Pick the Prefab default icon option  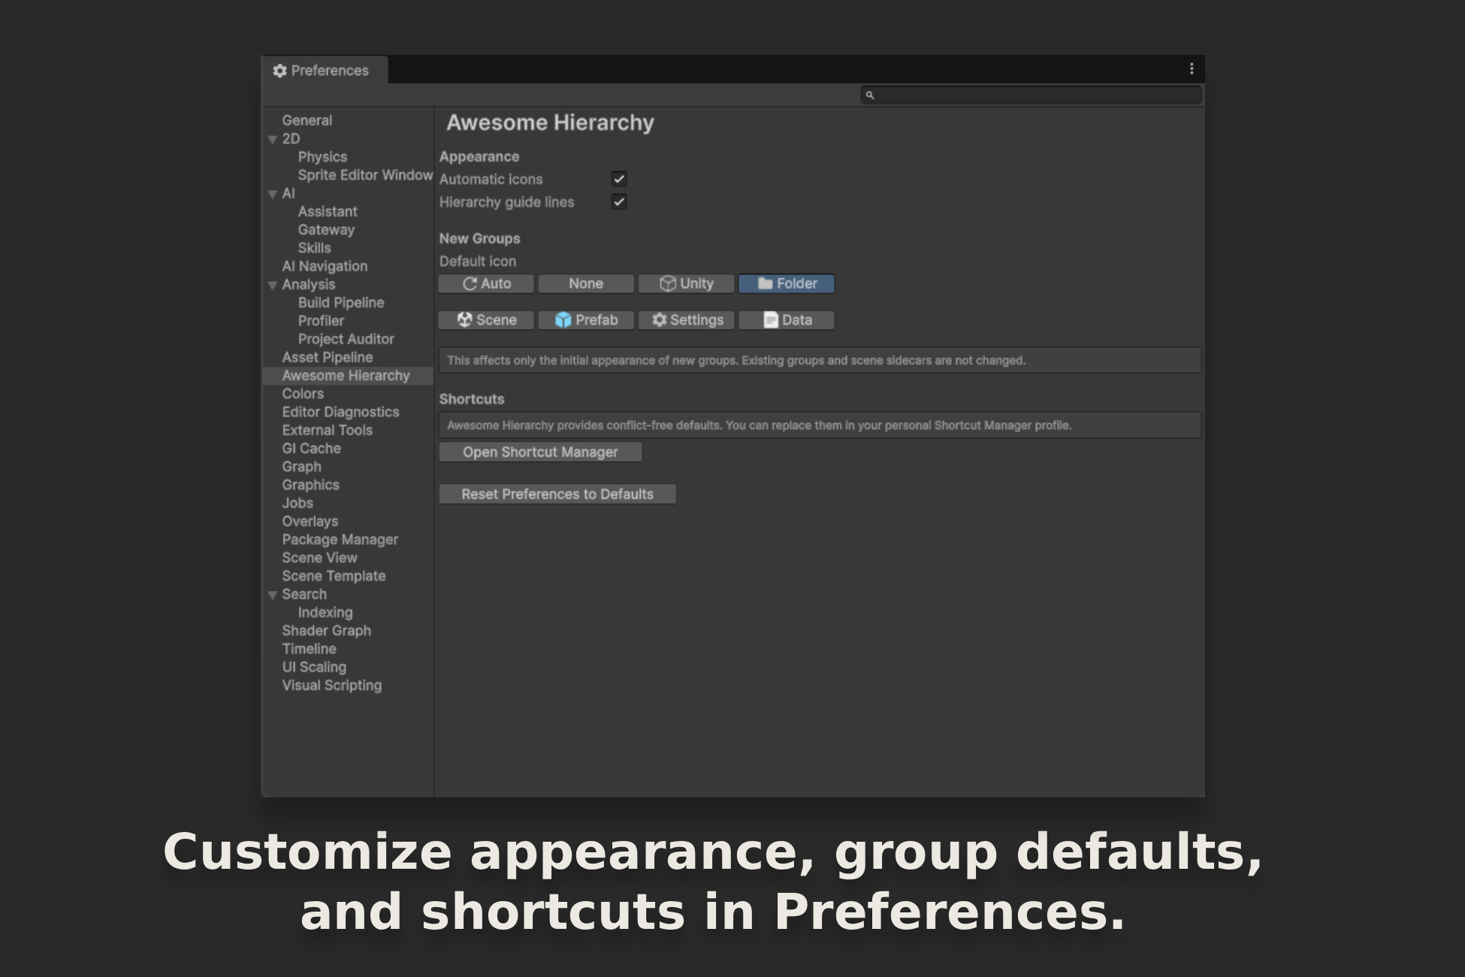[x=586, y=320]
